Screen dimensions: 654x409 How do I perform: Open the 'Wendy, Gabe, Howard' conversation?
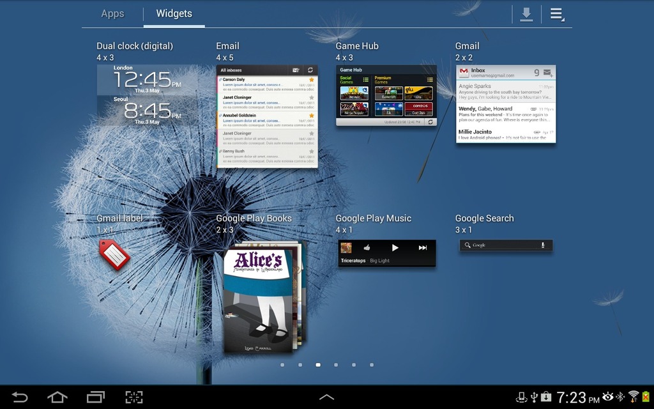tap(506, 114)
